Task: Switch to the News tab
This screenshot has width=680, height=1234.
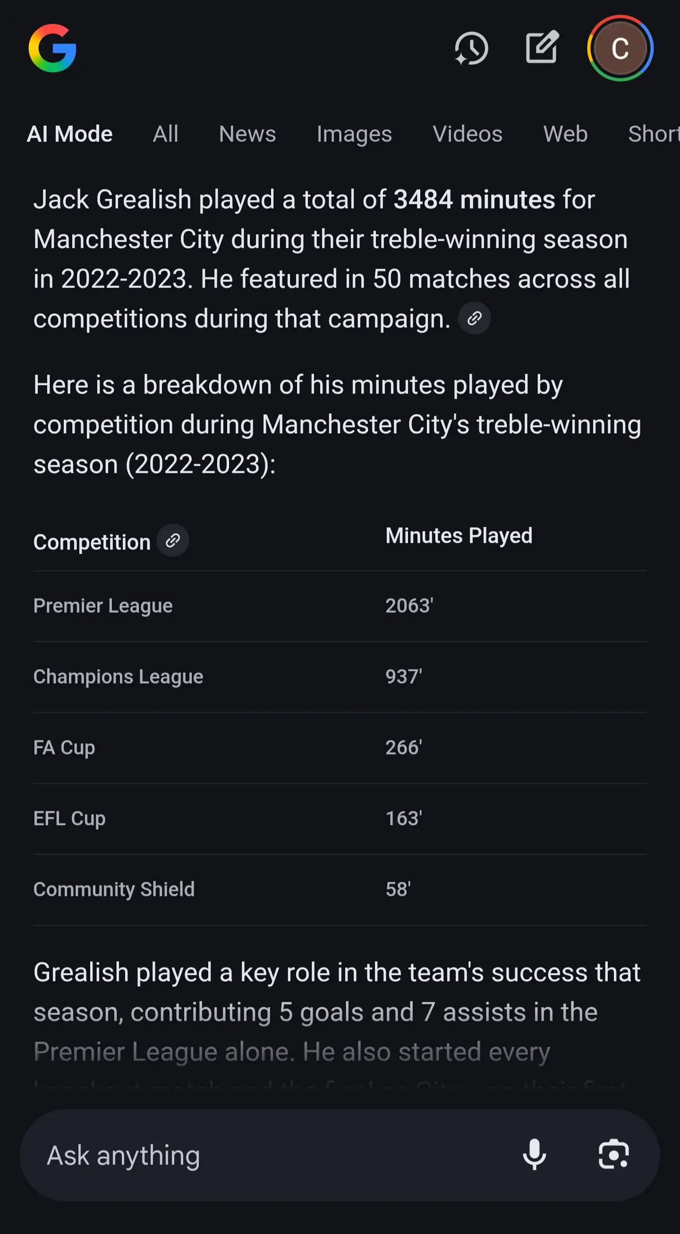Action: click(x=247, y=134)
